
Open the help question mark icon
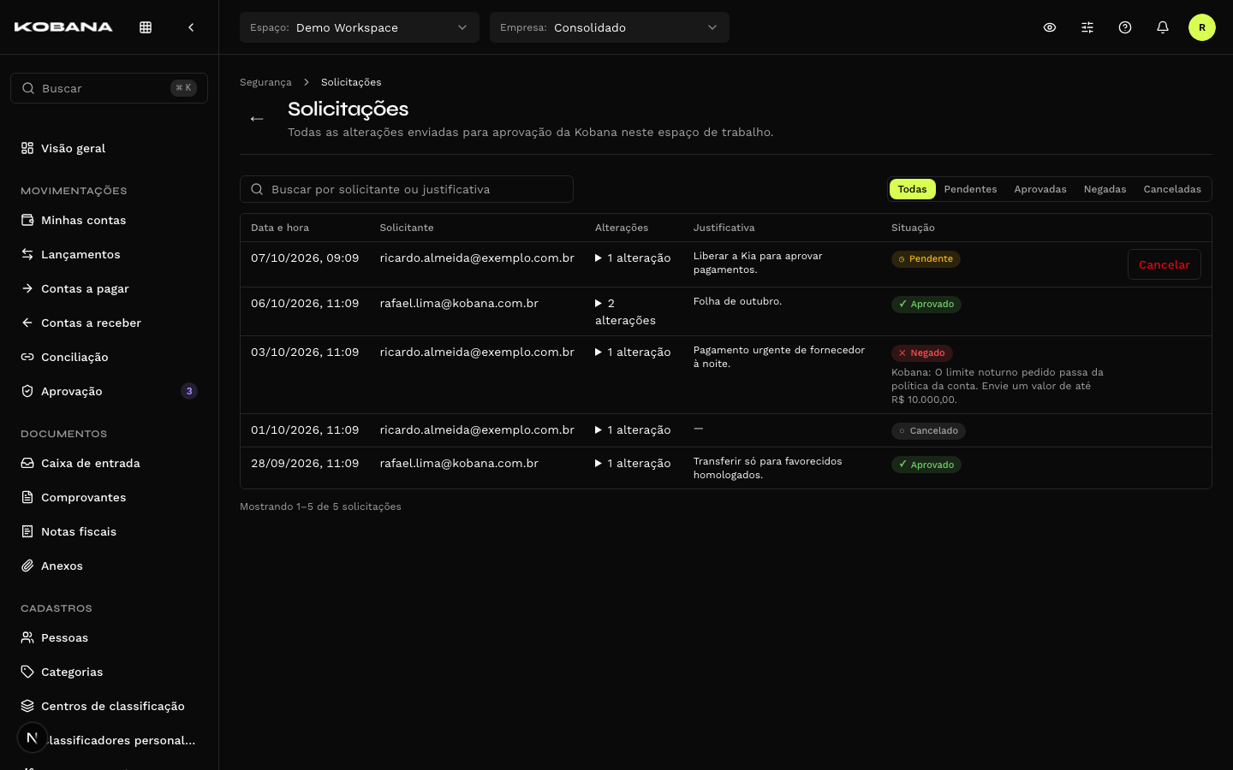tap(1125, 27)
